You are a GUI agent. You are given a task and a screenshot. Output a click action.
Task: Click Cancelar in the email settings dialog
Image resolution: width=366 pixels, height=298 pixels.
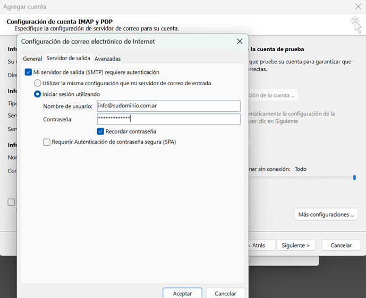click(225, 293)
